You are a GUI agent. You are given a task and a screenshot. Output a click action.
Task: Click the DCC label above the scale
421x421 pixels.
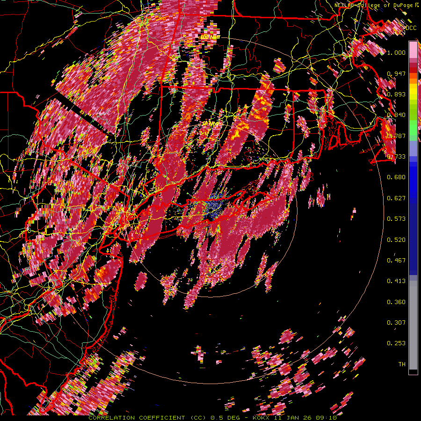pos(411,28)
